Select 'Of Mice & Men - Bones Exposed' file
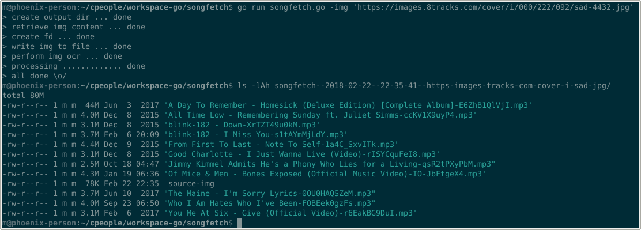 [x=325, y=174]
